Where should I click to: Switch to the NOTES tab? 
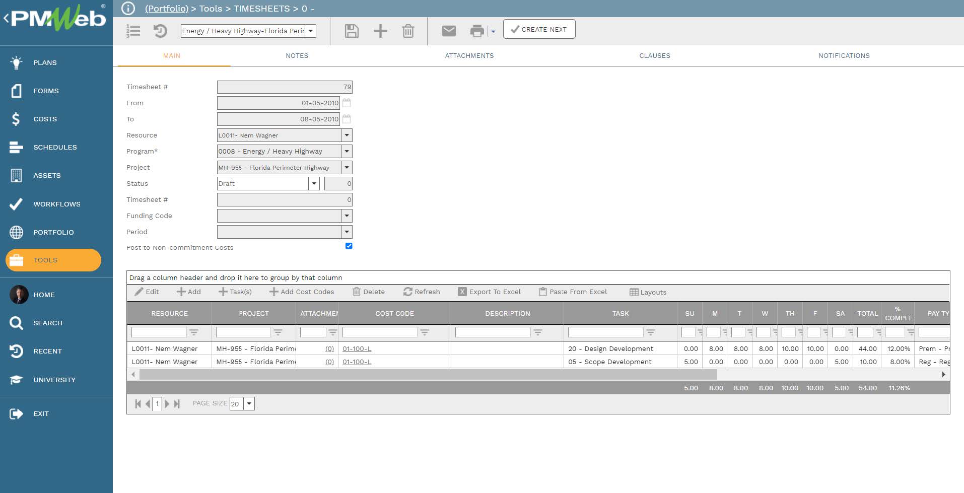297,55
